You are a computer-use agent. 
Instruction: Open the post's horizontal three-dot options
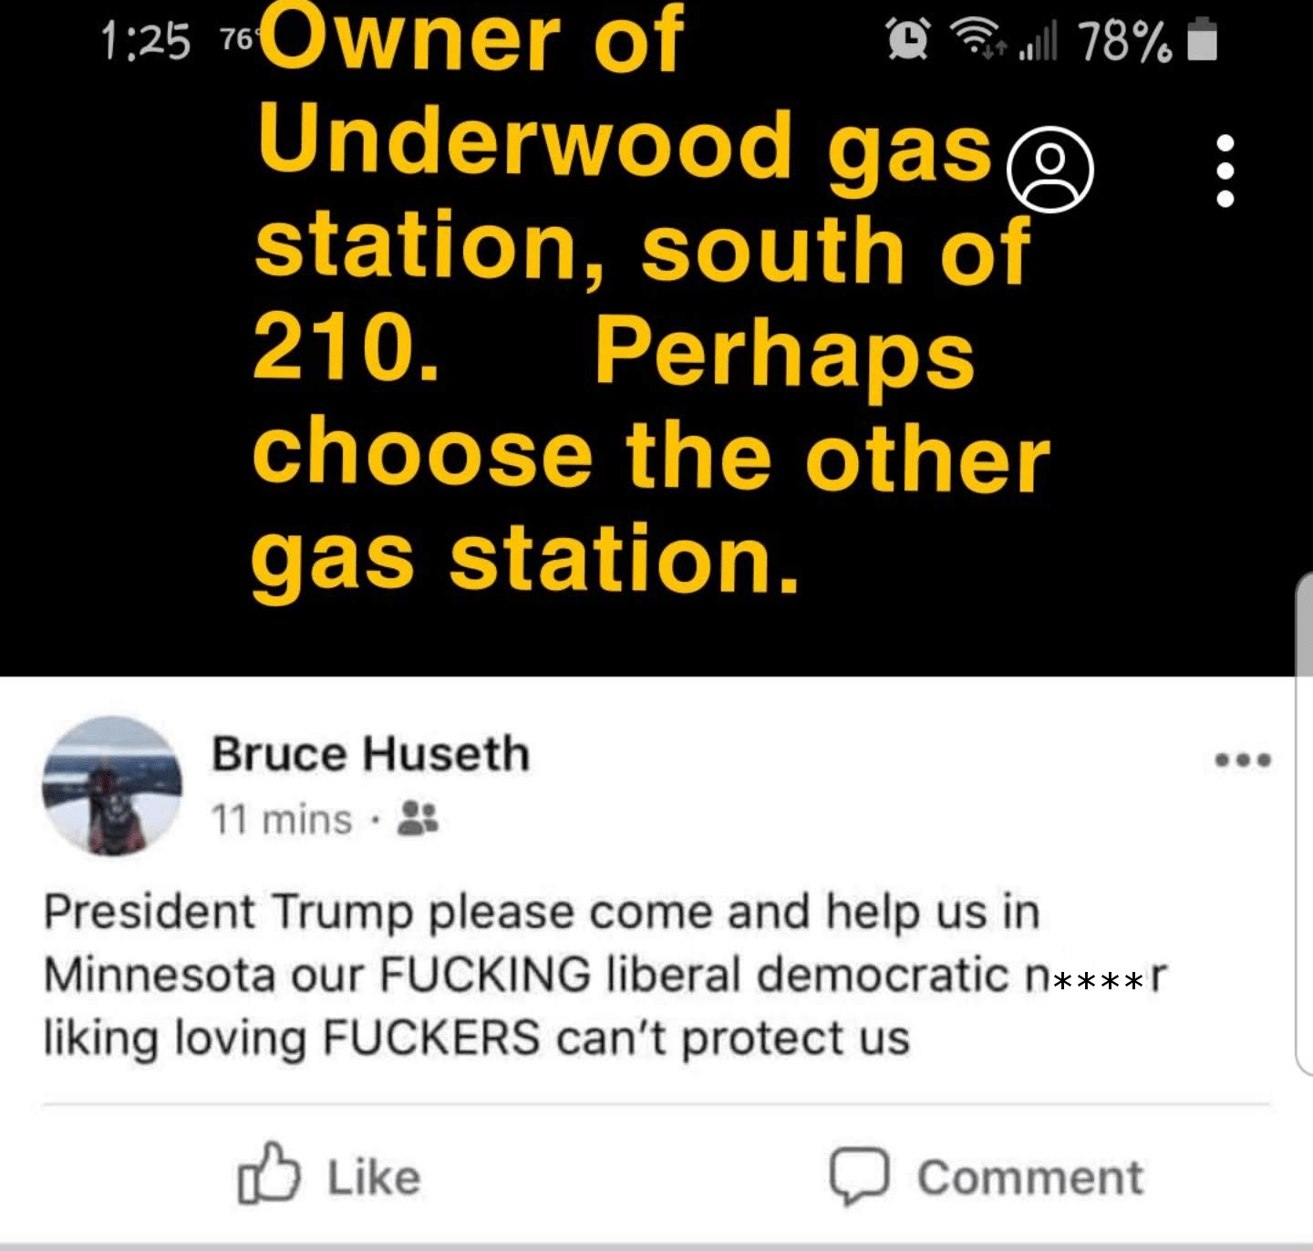click(x=1243, y=760)
